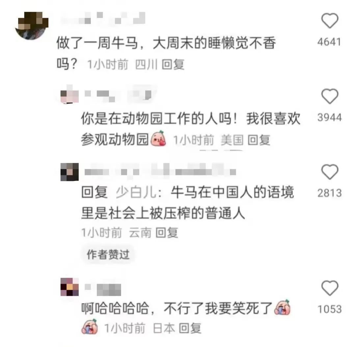Image resolution: width=353 pixels, height=347 pixels.
Task: Like the reply with 2813 likes
Action: (330, 172)
